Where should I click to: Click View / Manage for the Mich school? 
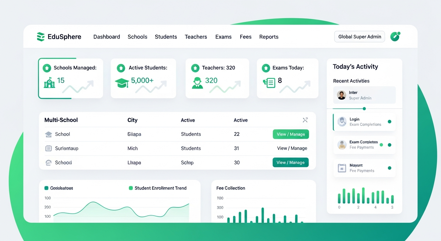(x=292, y=148)
